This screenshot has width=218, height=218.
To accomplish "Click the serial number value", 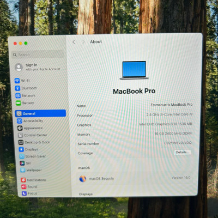I will pyautogui.click(x=178, y=143).
